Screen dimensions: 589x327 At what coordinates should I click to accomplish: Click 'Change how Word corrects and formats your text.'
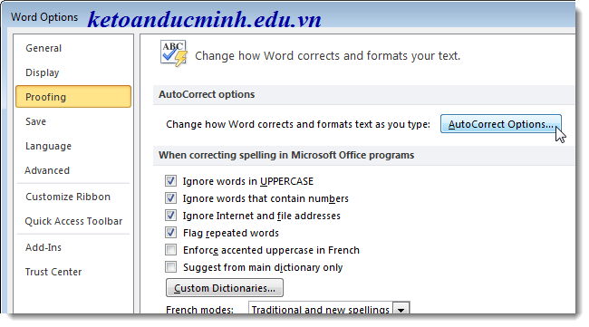click(x=327, y=55)
